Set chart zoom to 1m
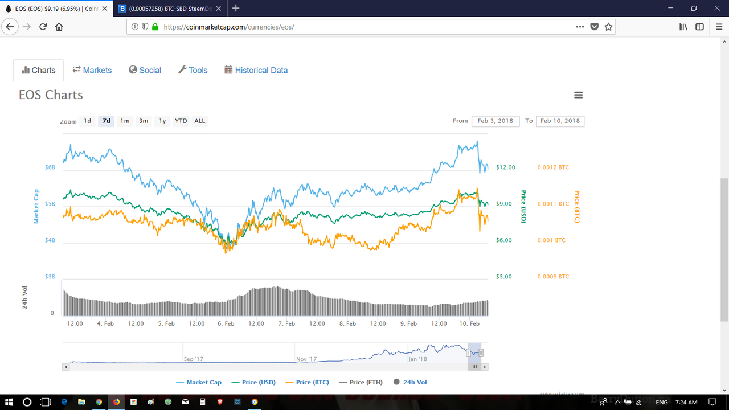 (x=125, y=121)
